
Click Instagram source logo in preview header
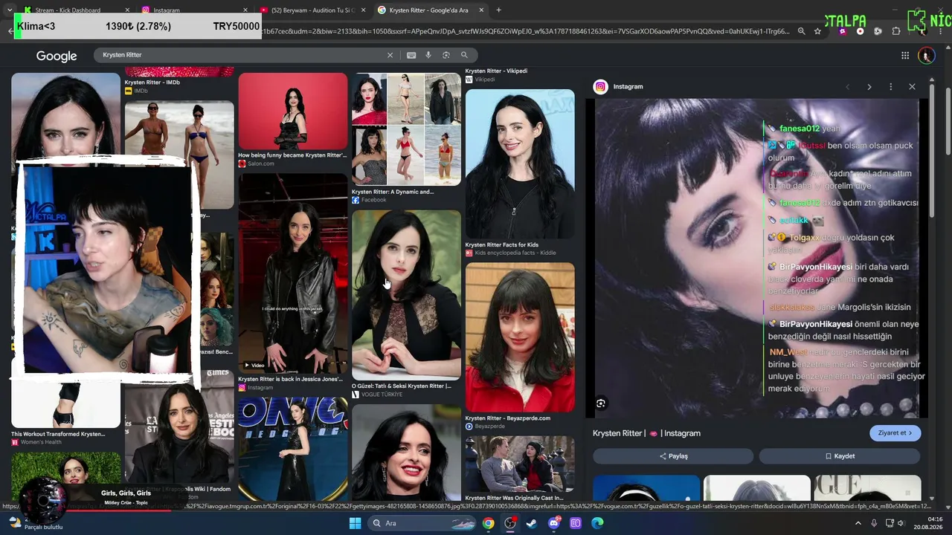600,87
